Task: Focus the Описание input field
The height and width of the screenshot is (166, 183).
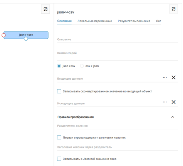Action: tap(118, 39)
